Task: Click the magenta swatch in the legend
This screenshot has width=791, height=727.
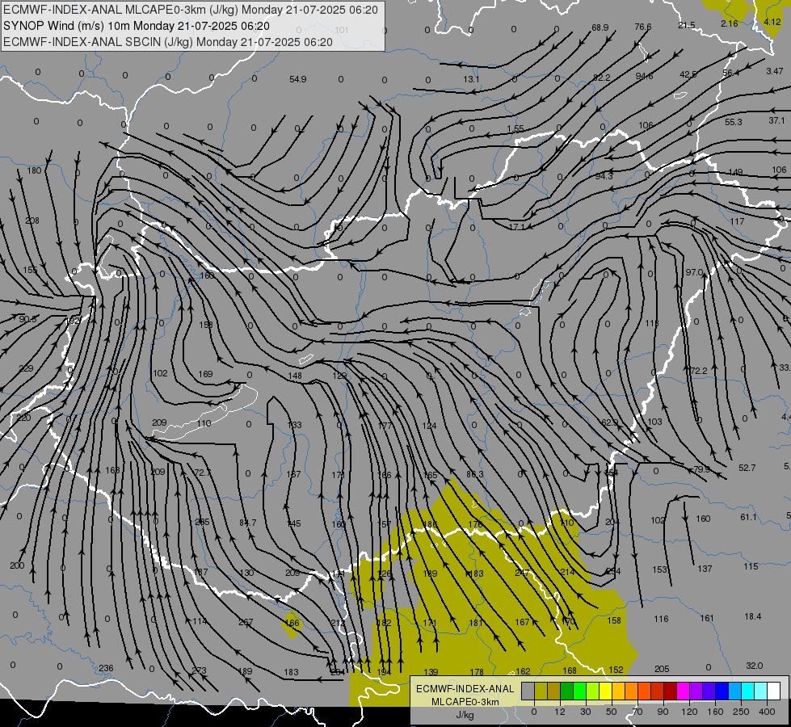Action: coord(683,691)
